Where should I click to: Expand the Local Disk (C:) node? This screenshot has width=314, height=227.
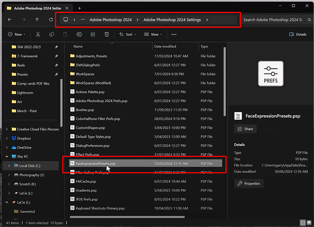[x=9, y=166]
